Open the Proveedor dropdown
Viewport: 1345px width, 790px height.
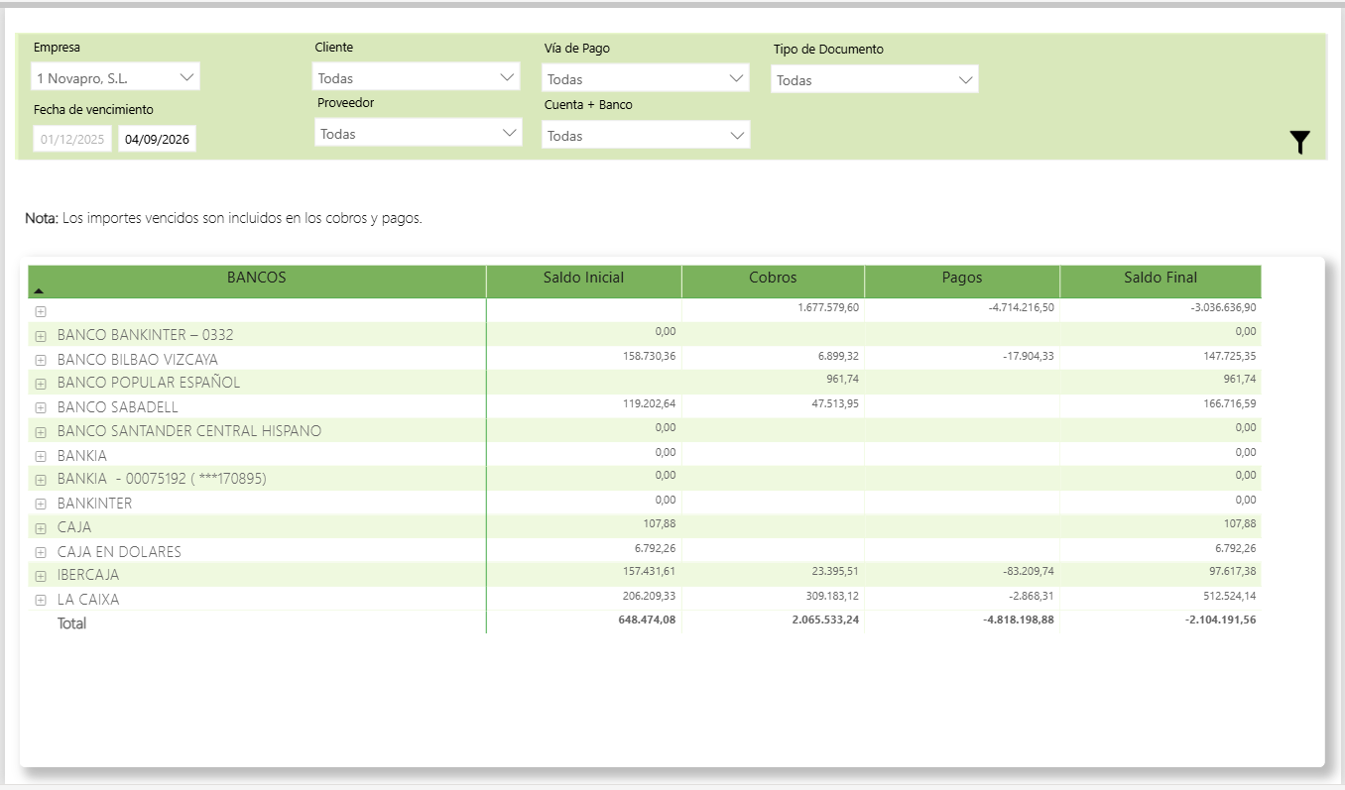(x=417, y=133)
